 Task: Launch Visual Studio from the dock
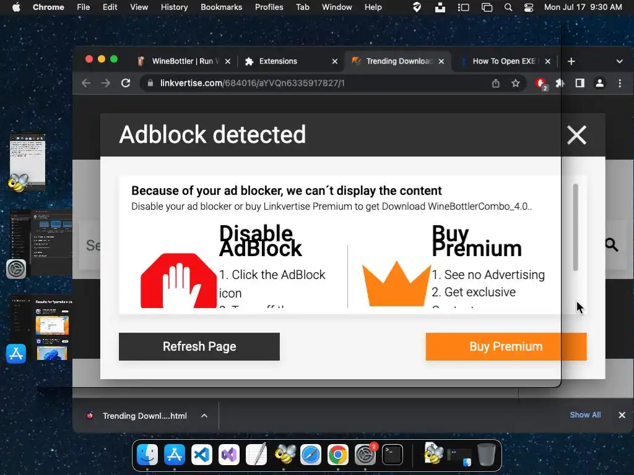[x=229, y=455]
